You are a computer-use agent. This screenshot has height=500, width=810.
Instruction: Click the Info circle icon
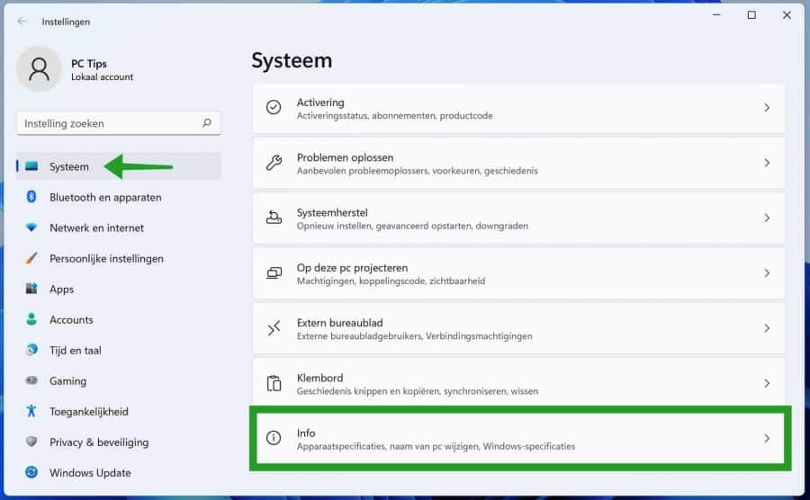coord(274,438)
